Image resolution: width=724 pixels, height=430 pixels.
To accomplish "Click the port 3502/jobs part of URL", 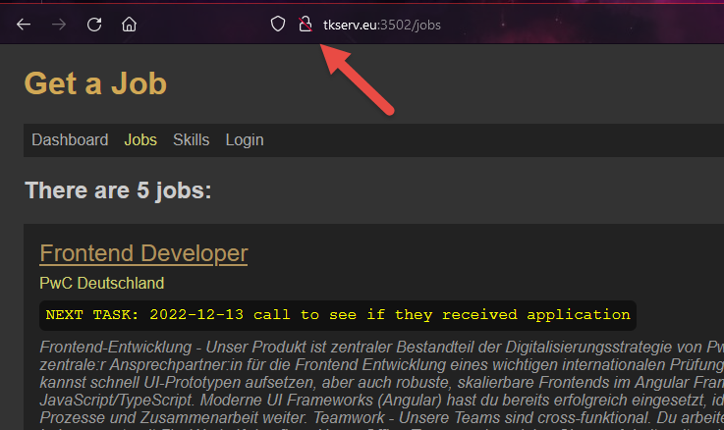I will pos(413,25).
